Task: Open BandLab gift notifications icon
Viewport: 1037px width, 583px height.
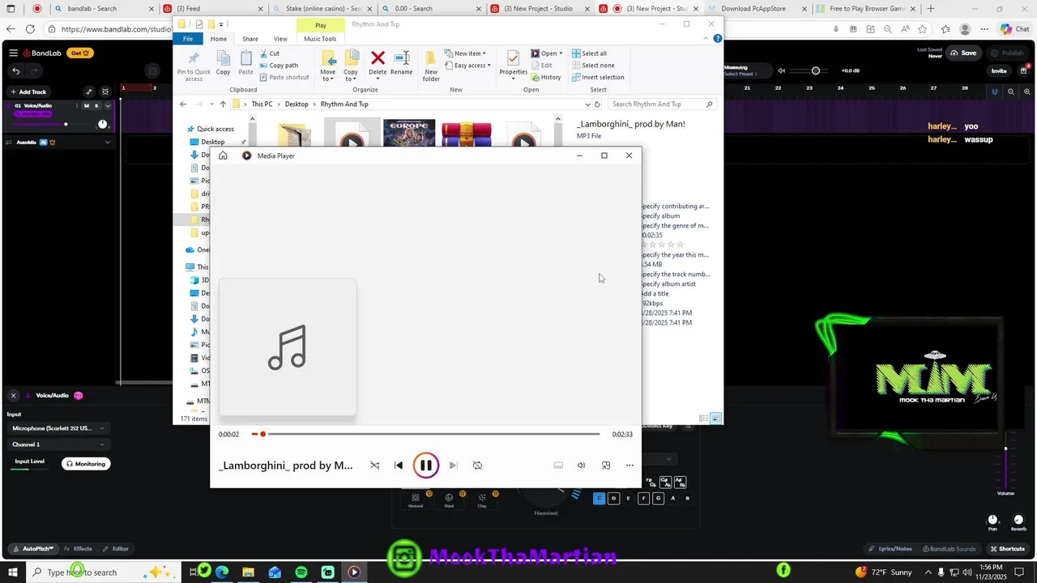Action: (1024, 70)
